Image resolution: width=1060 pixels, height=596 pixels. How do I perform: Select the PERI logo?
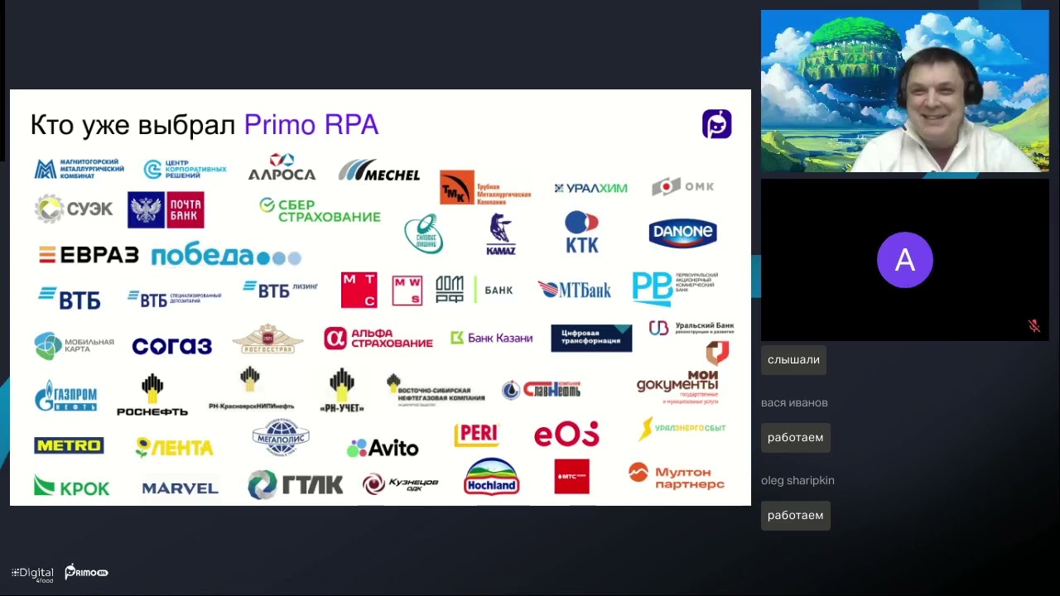476,435
